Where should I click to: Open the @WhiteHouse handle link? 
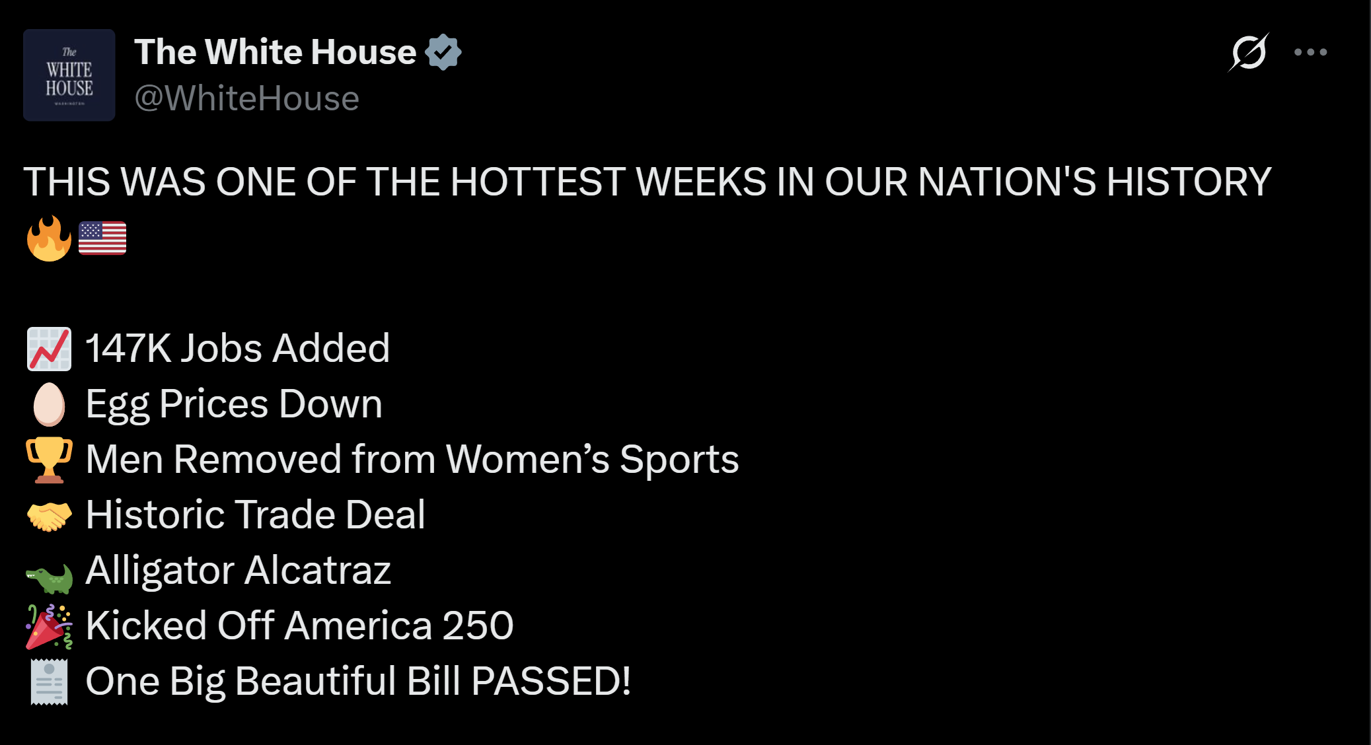[x=246, y=98]
